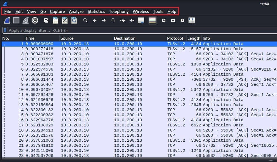Open the Analyze menu
This screenshot has width=277, height=162.
click(x=76, y=12)
